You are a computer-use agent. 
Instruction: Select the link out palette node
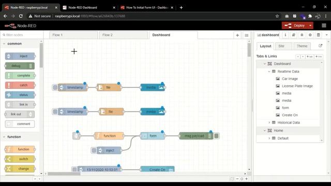pos(20,114)
